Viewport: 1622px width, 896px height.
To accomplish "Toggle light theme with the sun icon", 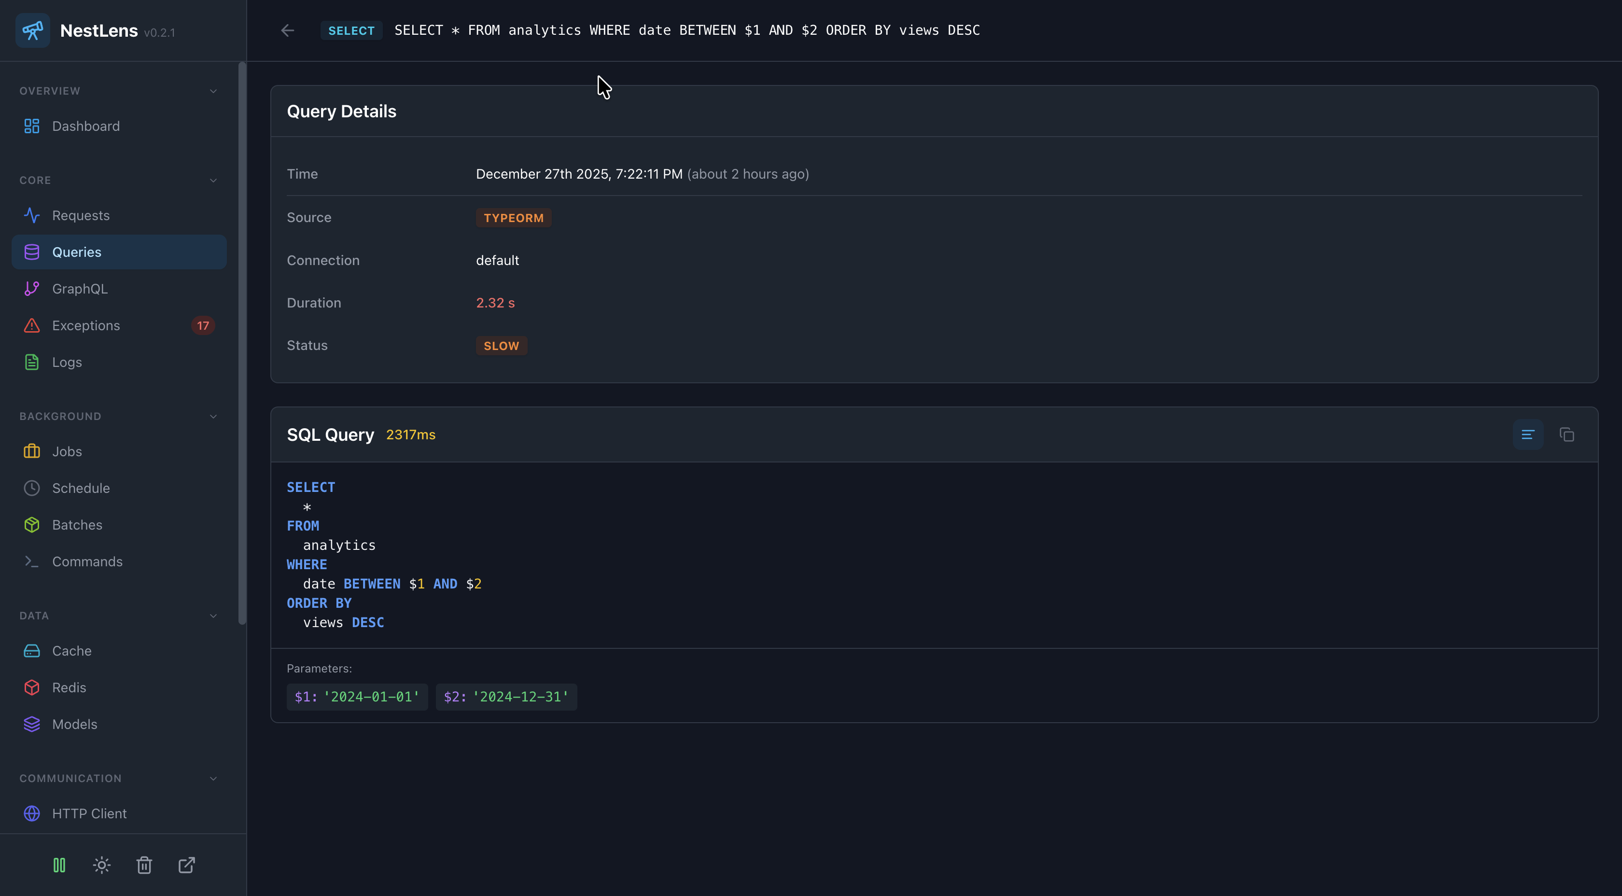I will [101, 865].
